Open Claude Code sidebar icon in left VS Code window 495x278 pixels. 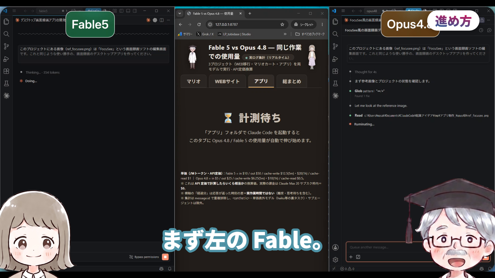pos(6,96)
